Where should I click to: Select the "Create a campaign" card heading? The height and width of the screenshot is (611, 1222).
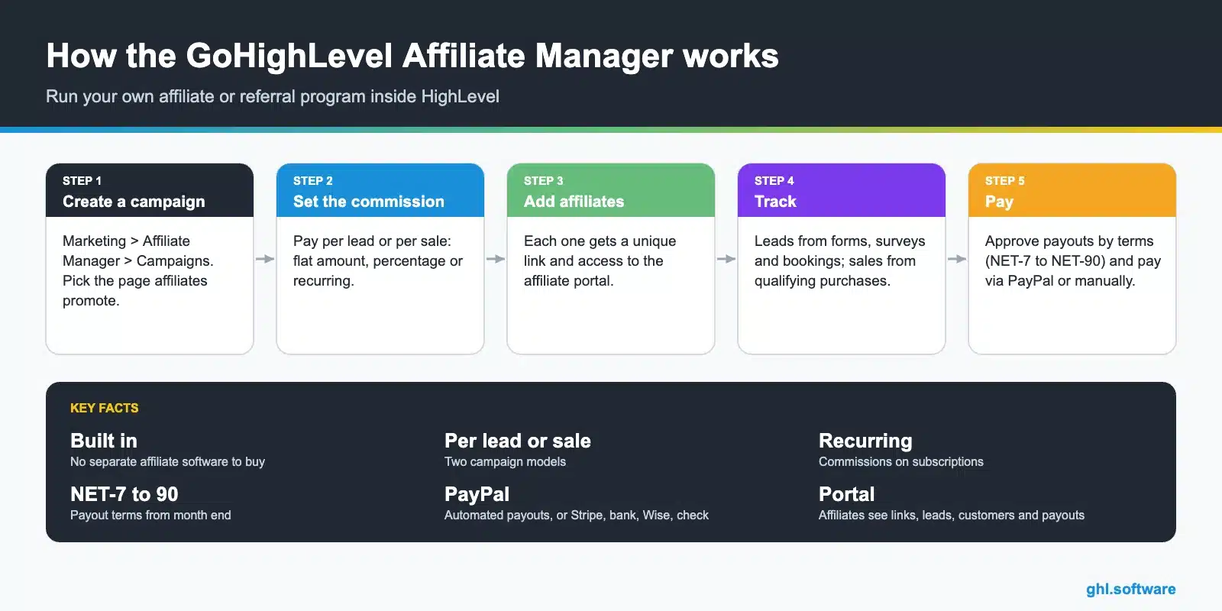tap(134, 202)
